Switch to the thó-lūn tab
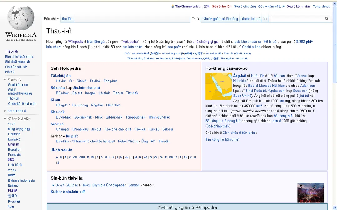This screenshot has width=337, height=210. point(67,19)
